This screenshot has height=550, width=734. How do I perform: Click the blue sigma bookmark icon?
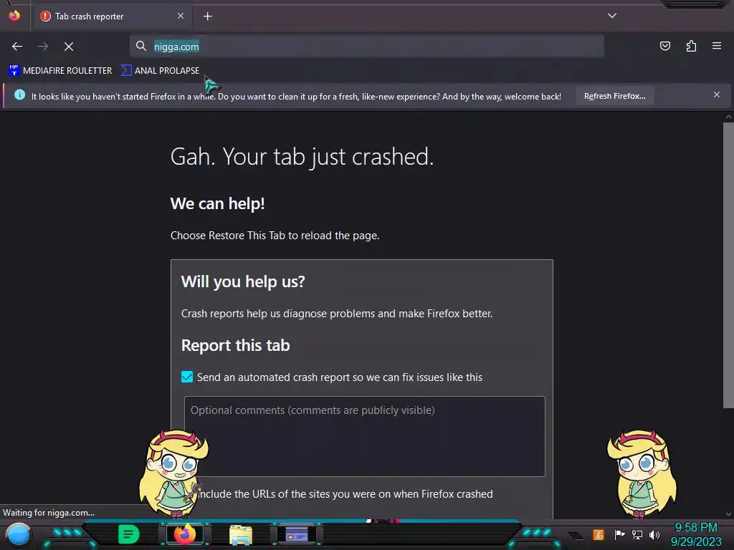point(126,71)
